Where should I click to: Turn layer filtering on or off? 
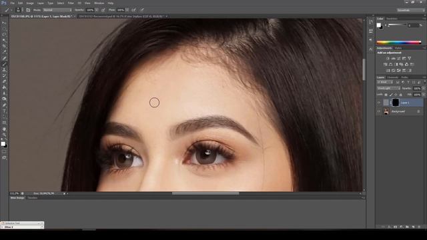[424, 82]
